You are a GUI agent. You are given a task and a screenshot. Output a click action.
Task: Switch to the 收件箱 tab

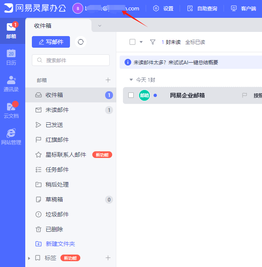pos(43,26)
